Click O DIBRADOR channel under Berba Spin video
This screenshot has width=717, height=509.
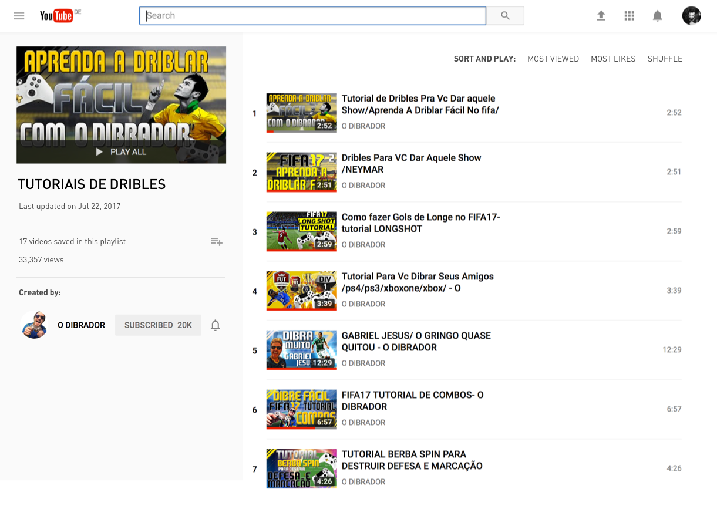pos(363,482)
